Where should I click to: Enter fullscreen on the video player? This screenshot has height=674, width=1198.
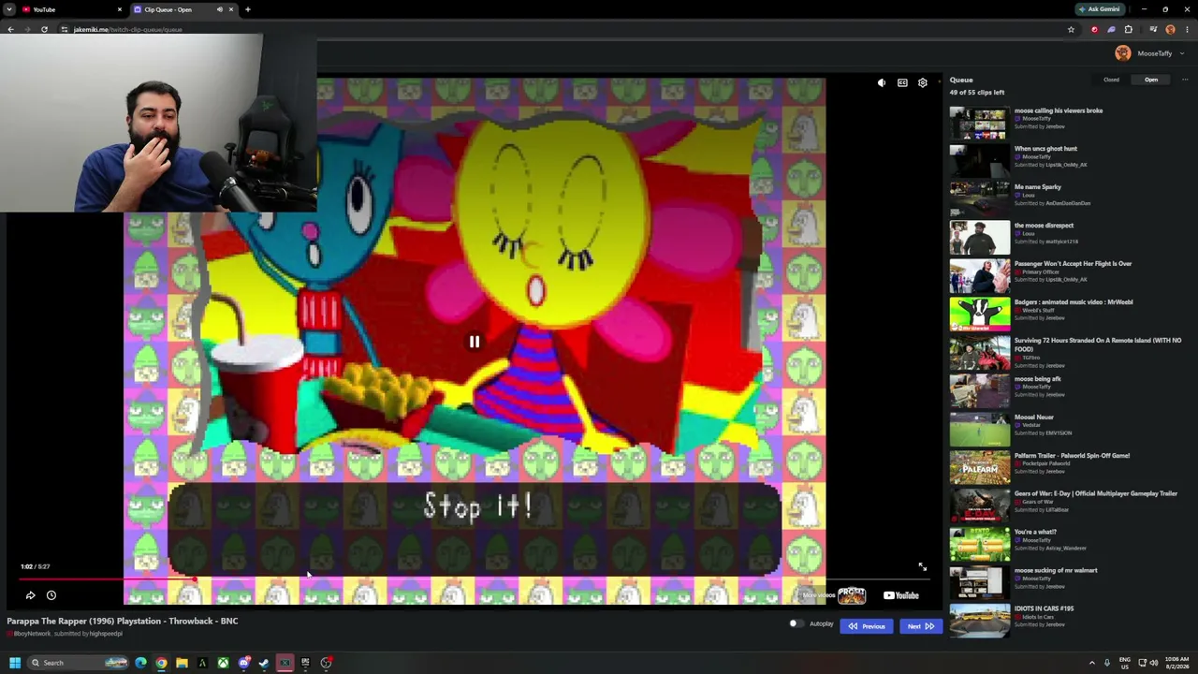[922, 566]
